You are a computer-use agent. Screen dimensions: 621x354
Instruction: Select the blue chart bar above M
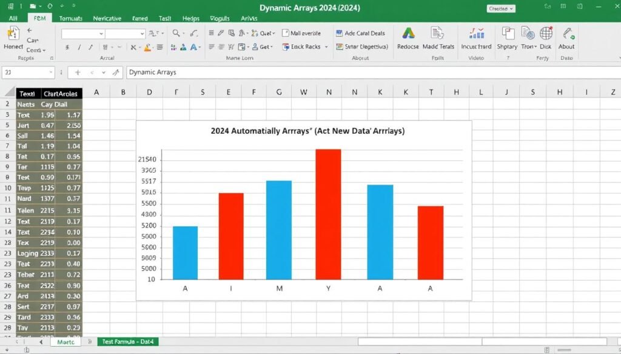[279, 230]
